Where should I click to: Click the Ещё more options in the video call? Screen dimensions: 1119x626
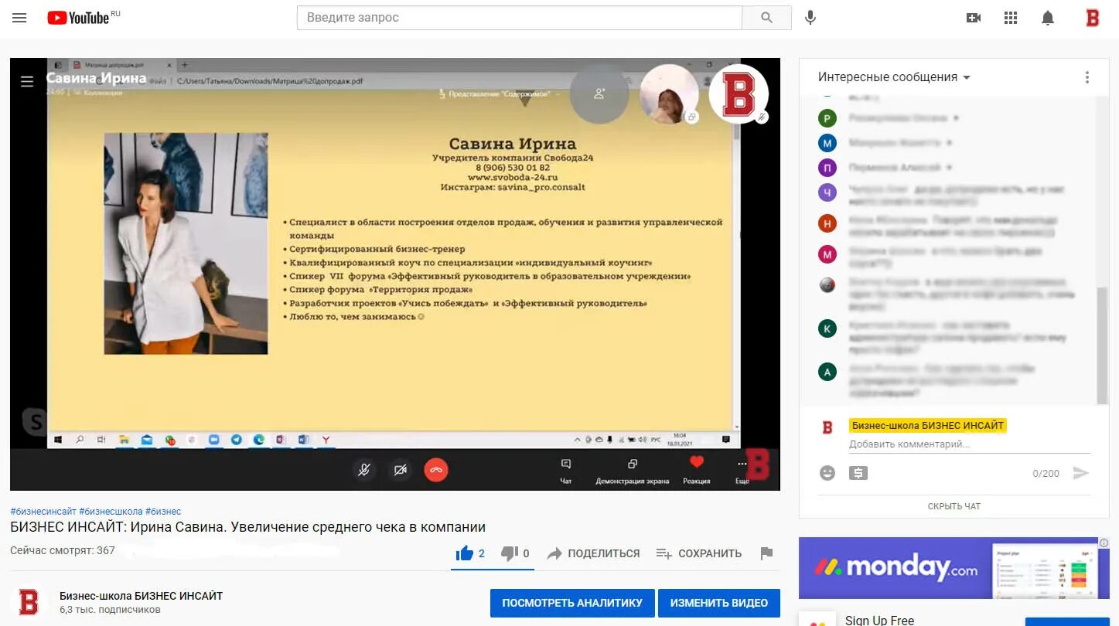pos(742,471)
